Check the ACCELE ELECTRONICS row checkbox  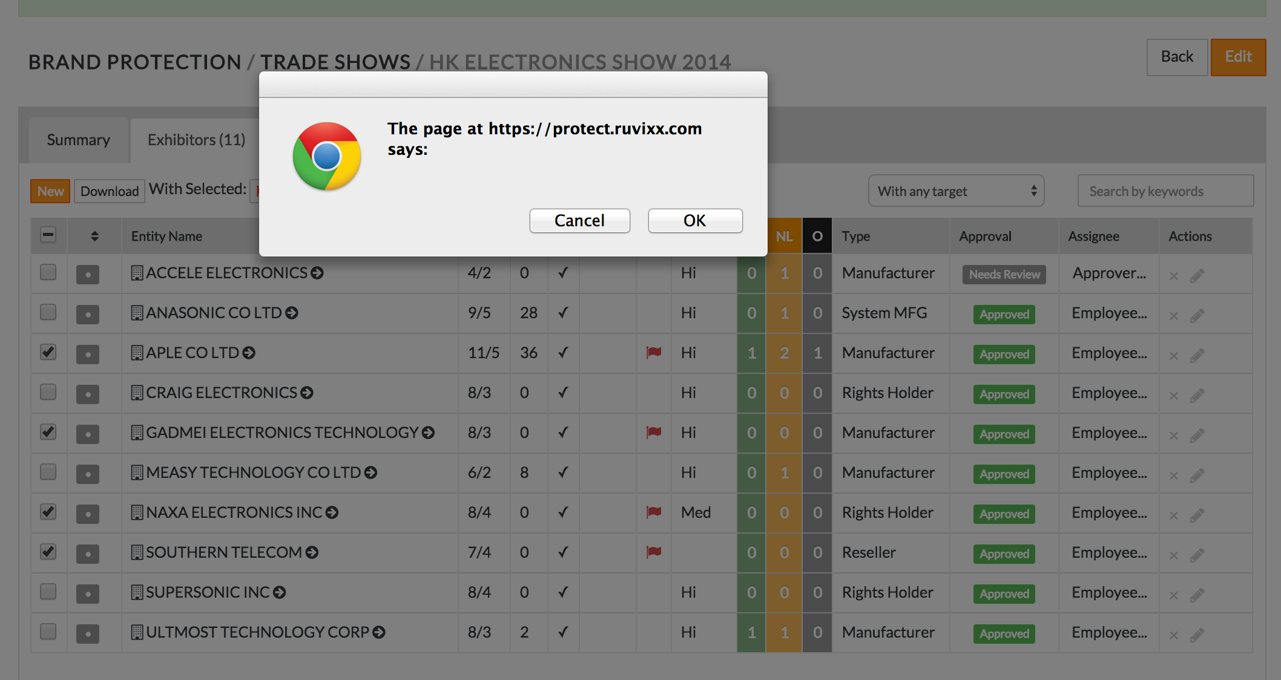click(48, 272)
